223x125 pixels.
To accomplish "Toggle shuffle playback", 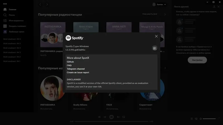I will pos(99,117).
